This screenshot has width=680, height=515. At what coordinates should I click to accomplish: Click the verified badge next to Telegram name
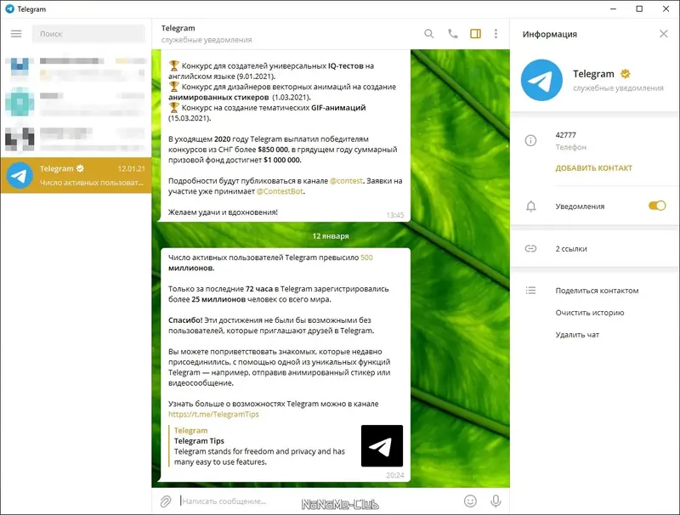(625, 74)
